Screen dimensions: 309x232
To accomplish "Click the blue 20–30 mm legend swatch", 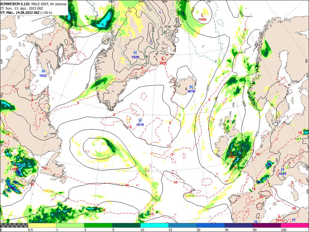I will point(210,225).
